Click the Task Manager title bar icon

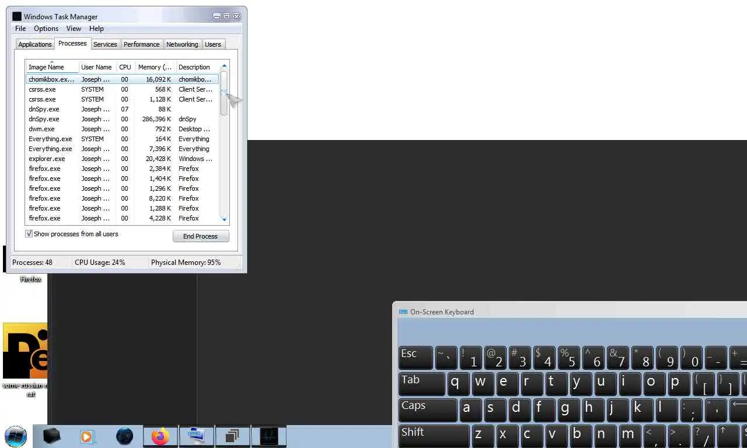coord(17,16)
